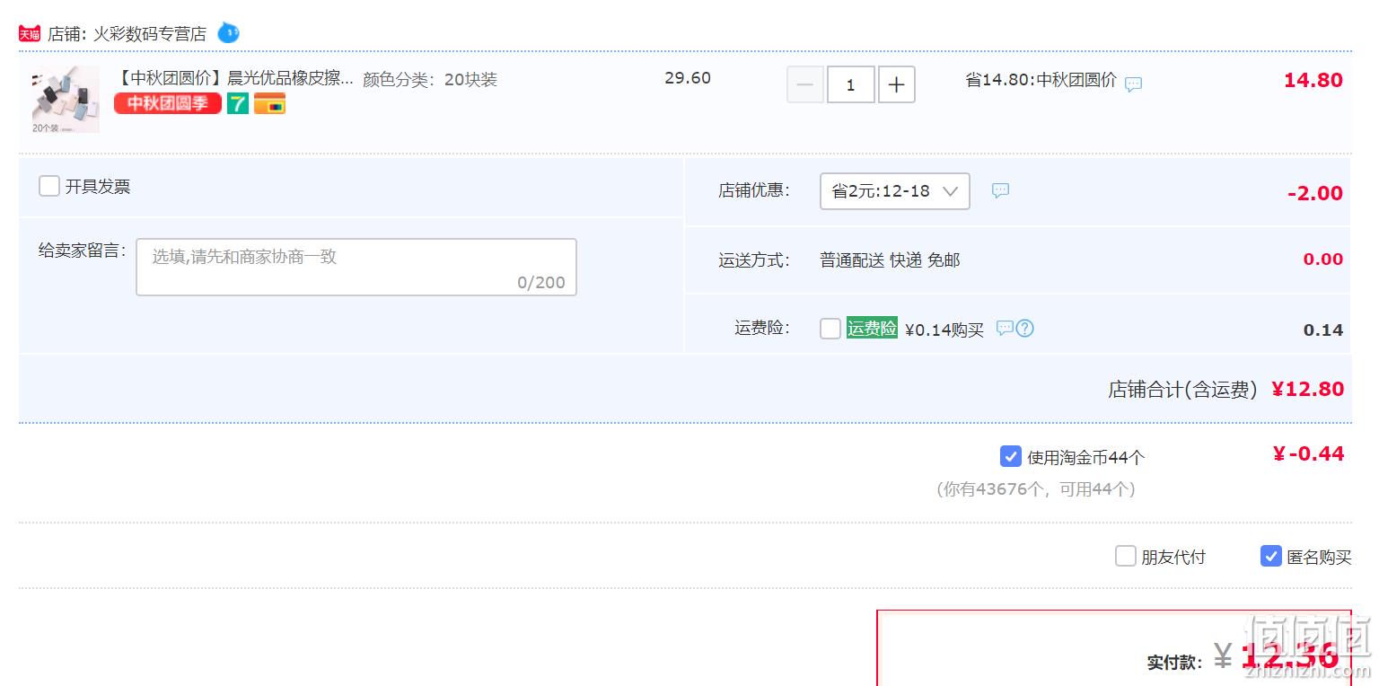Click the question mark help icon for 运费险

coord(1025,328)
